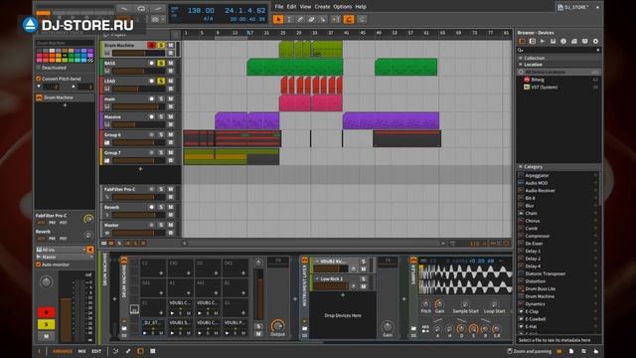Expand the Group 6 track folder

click(107, 143)
